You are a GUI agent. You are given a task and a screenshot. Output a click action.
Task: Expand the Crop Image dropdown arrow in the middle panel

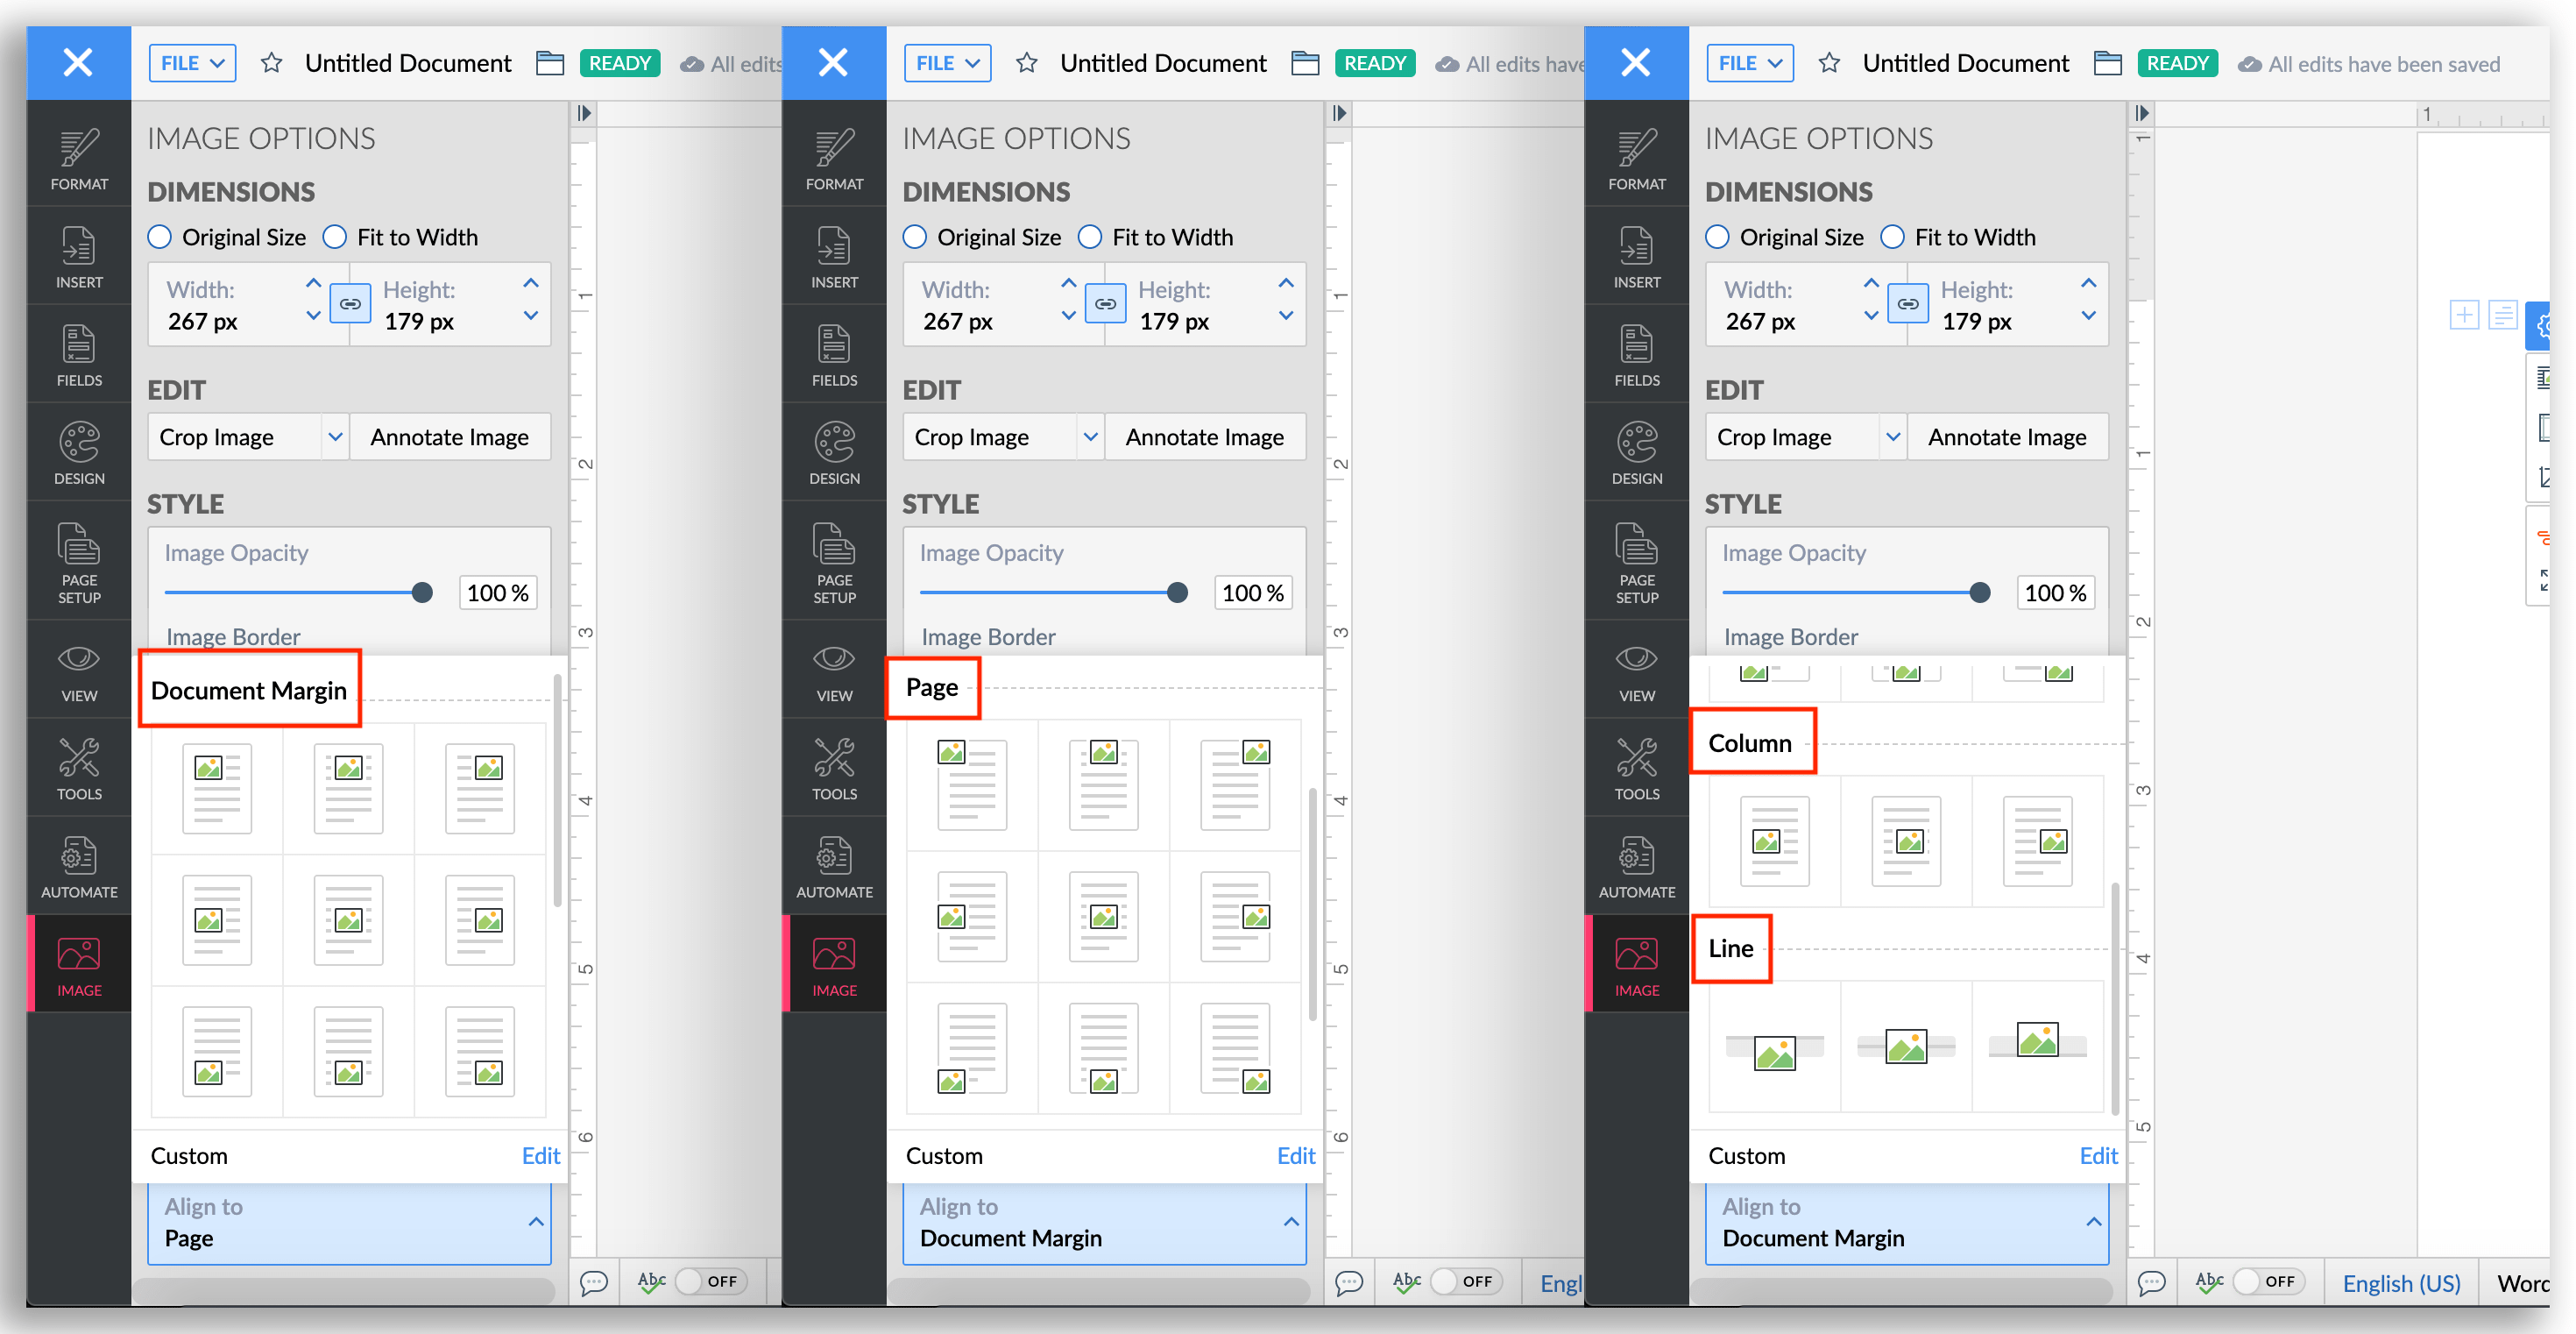pos(1090,437)
